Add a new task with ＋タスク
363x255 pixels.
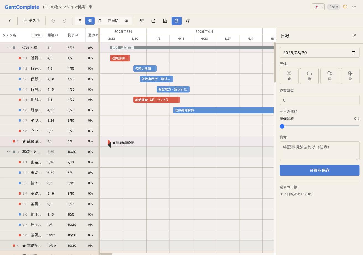coord(32,21)
